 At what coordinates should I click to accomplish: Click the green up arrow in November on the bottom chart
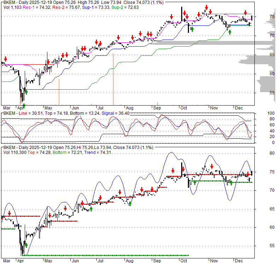click(231, 182)
